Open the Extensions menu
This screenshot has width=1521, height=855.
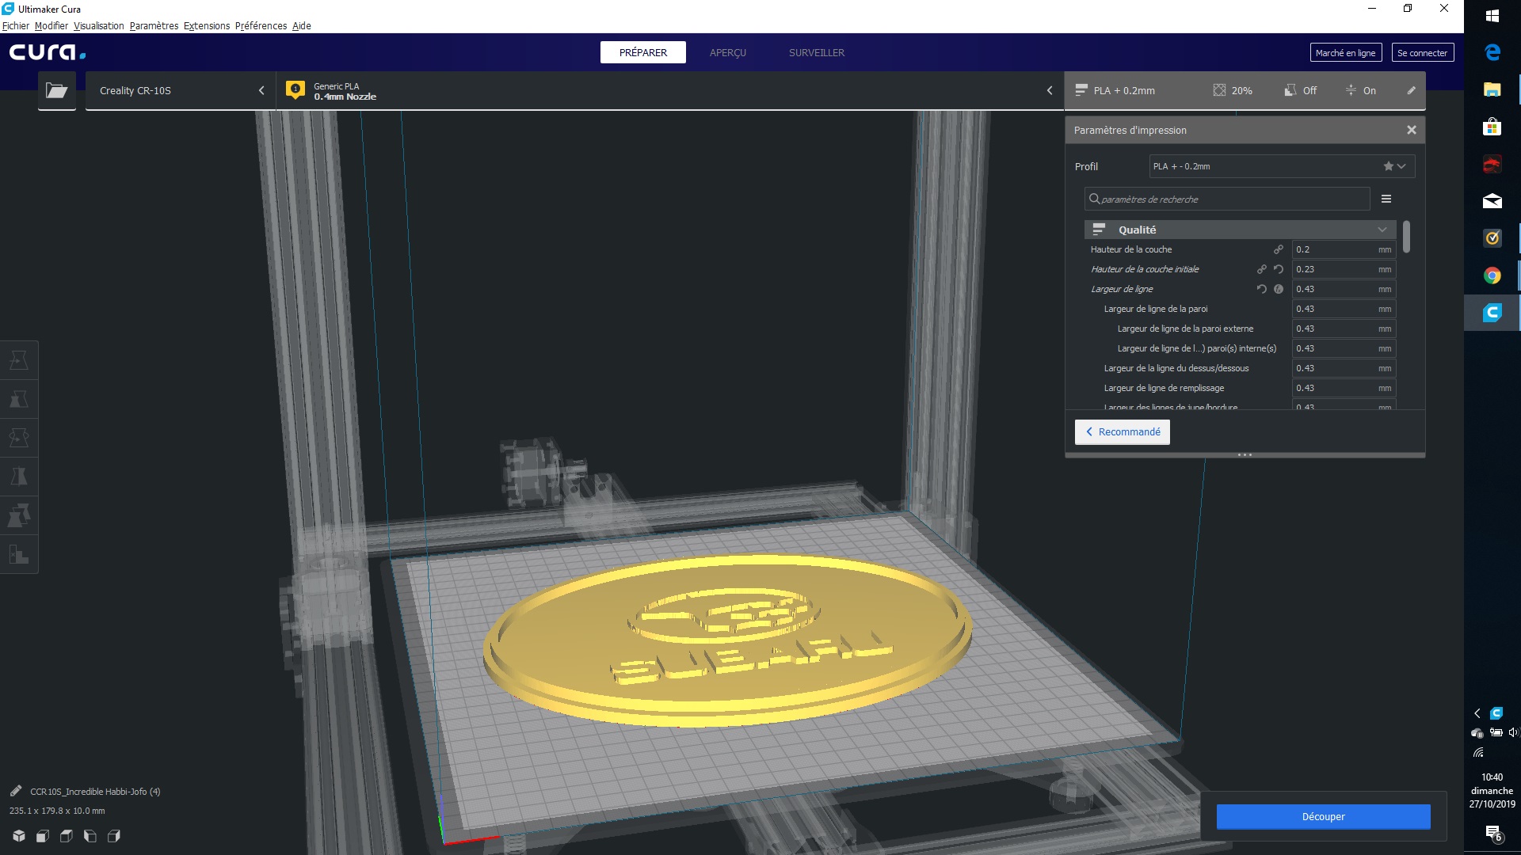point(206,25)
